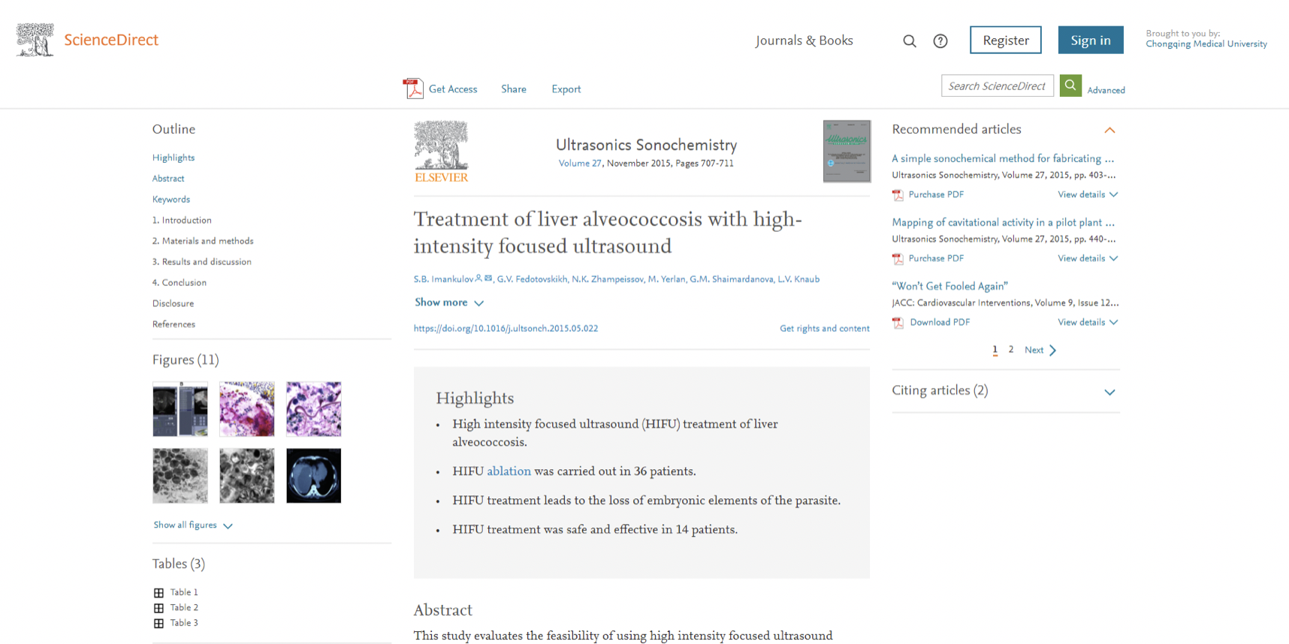The width and height of the screenshot is (1289, 644).
Task: Expand View details for first recommended article
Action: point(1088,194)
